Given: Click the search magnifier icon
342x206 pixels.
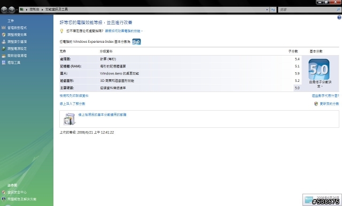Looking at the screenshot, I should pyautogui.click(x=338, y=10).
